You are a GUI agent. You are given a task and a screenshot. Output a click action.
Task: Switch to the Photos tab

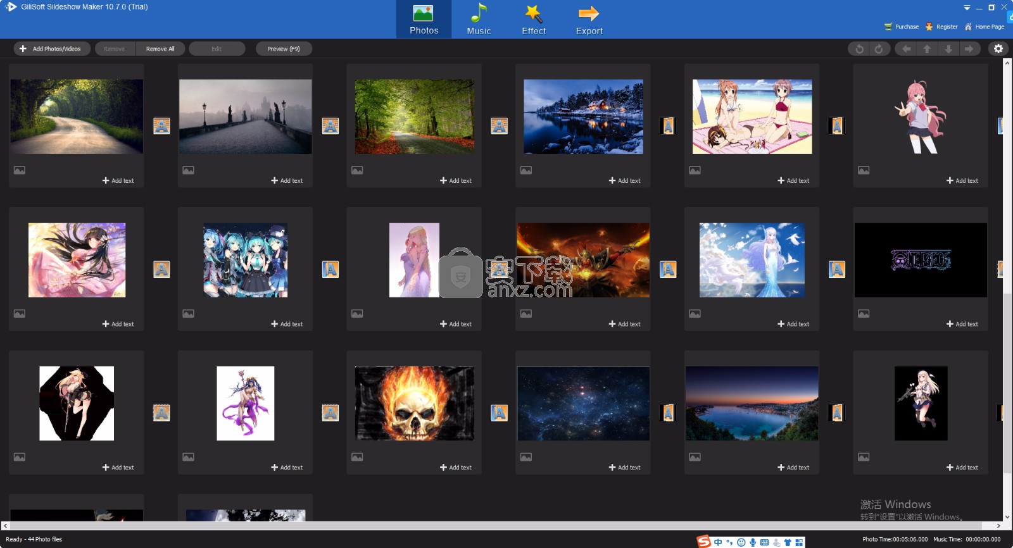click(x=424, y=20)
